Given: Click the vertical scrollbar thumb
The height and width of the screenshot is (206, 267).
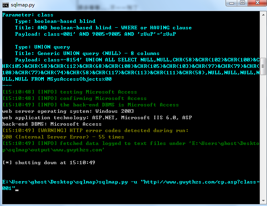Looking at the screenshot, I should 263,66.
